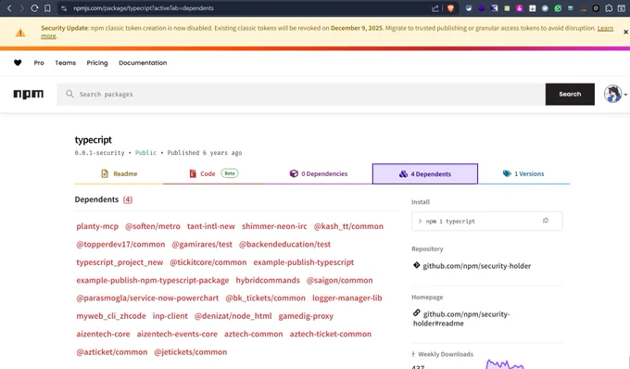This screenshot has height=369, width=630.
Task: Open the aizentech-core package link
Action: pos(103,334)
